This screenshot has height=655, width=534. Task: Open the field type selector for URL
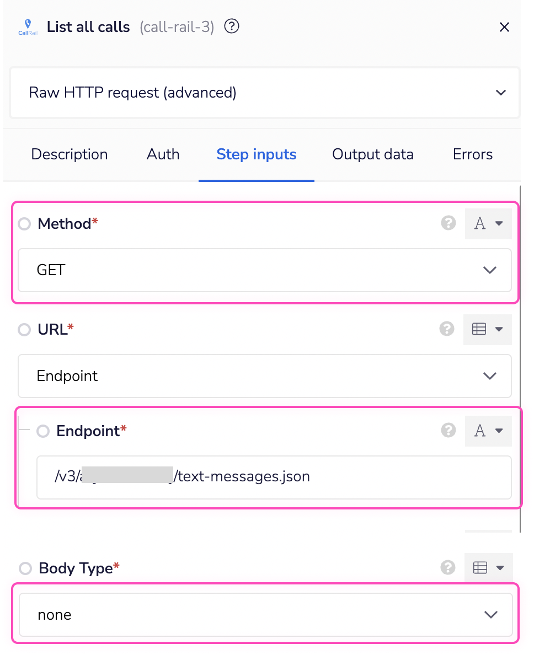(x=487, y=329)
